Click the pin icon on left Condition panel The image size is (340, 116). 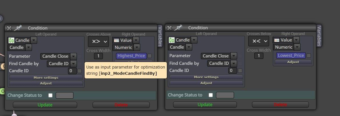(x=18, y=28)
